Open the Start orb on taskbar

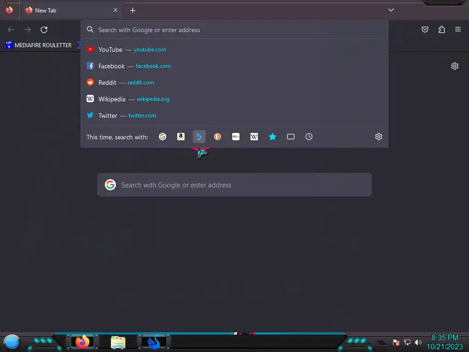pyautogui.click(x=11, y=342)
